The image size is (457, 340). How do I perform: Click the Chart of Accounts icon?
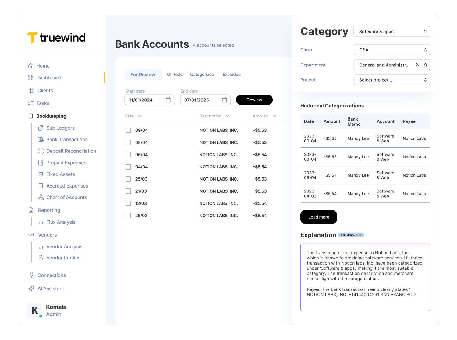41,197
